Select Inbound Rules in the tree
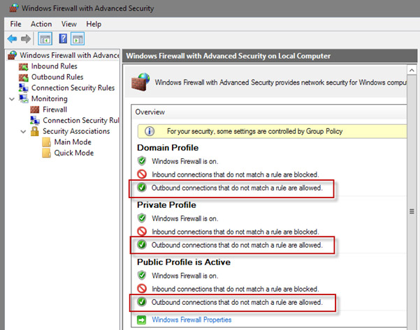 coord(54,66)
